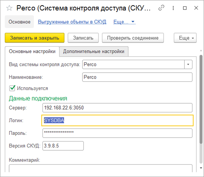The height and width of the screenshot is (177, 204).
Task: Click Данные подключения section heading
Action: coord(38,98)
